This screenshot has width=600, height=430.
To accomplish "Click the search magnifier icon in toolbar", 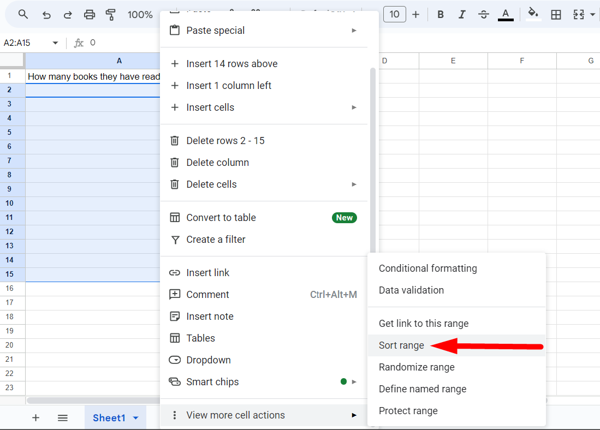I will (23, 15).
